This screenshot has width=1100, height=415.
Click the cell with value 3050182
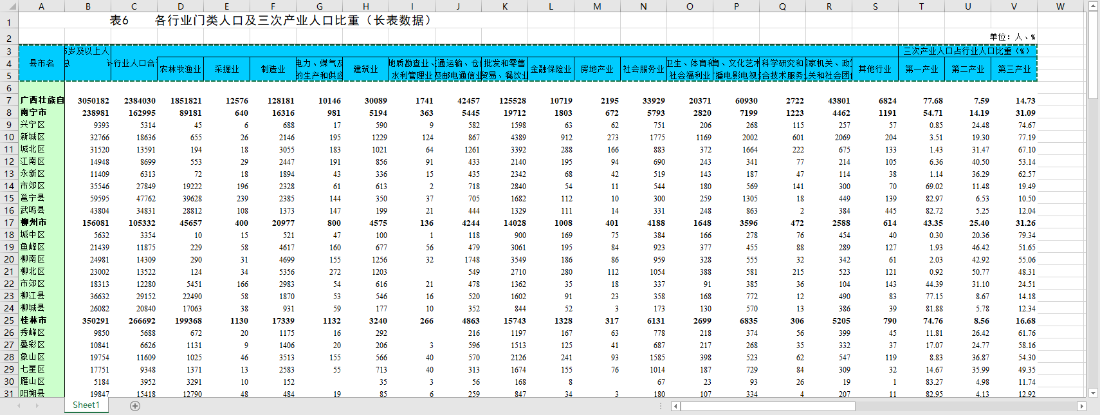(88, 100)
